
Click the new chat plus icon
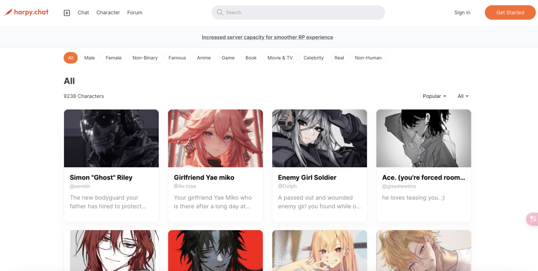pos(67,13)
